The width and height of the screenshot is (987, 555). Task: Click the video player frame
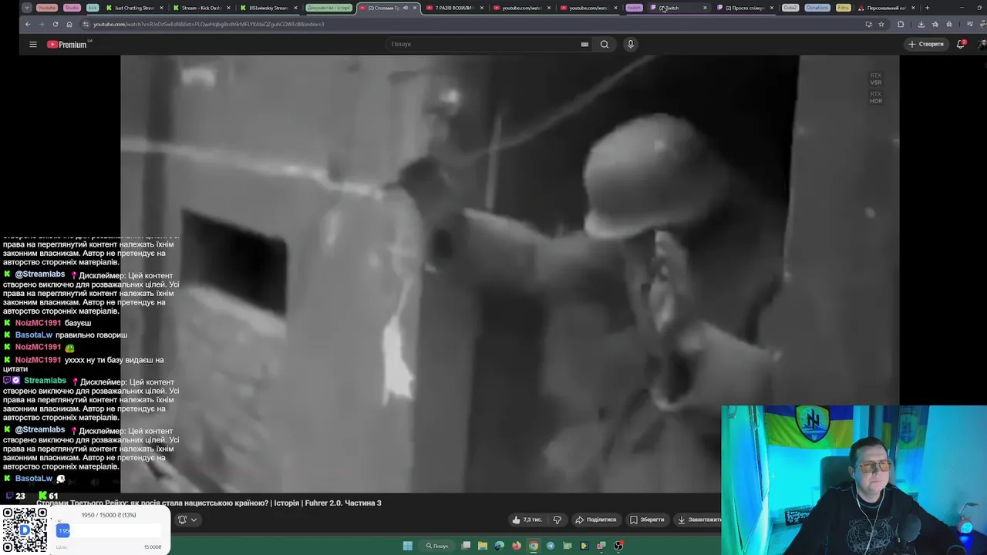pyautogui.click(x=510, y=274)
